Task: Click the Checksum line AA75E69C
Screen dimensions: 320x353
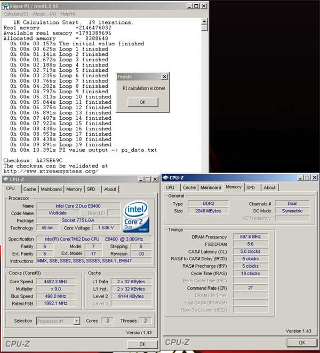Action: [33, 160]
